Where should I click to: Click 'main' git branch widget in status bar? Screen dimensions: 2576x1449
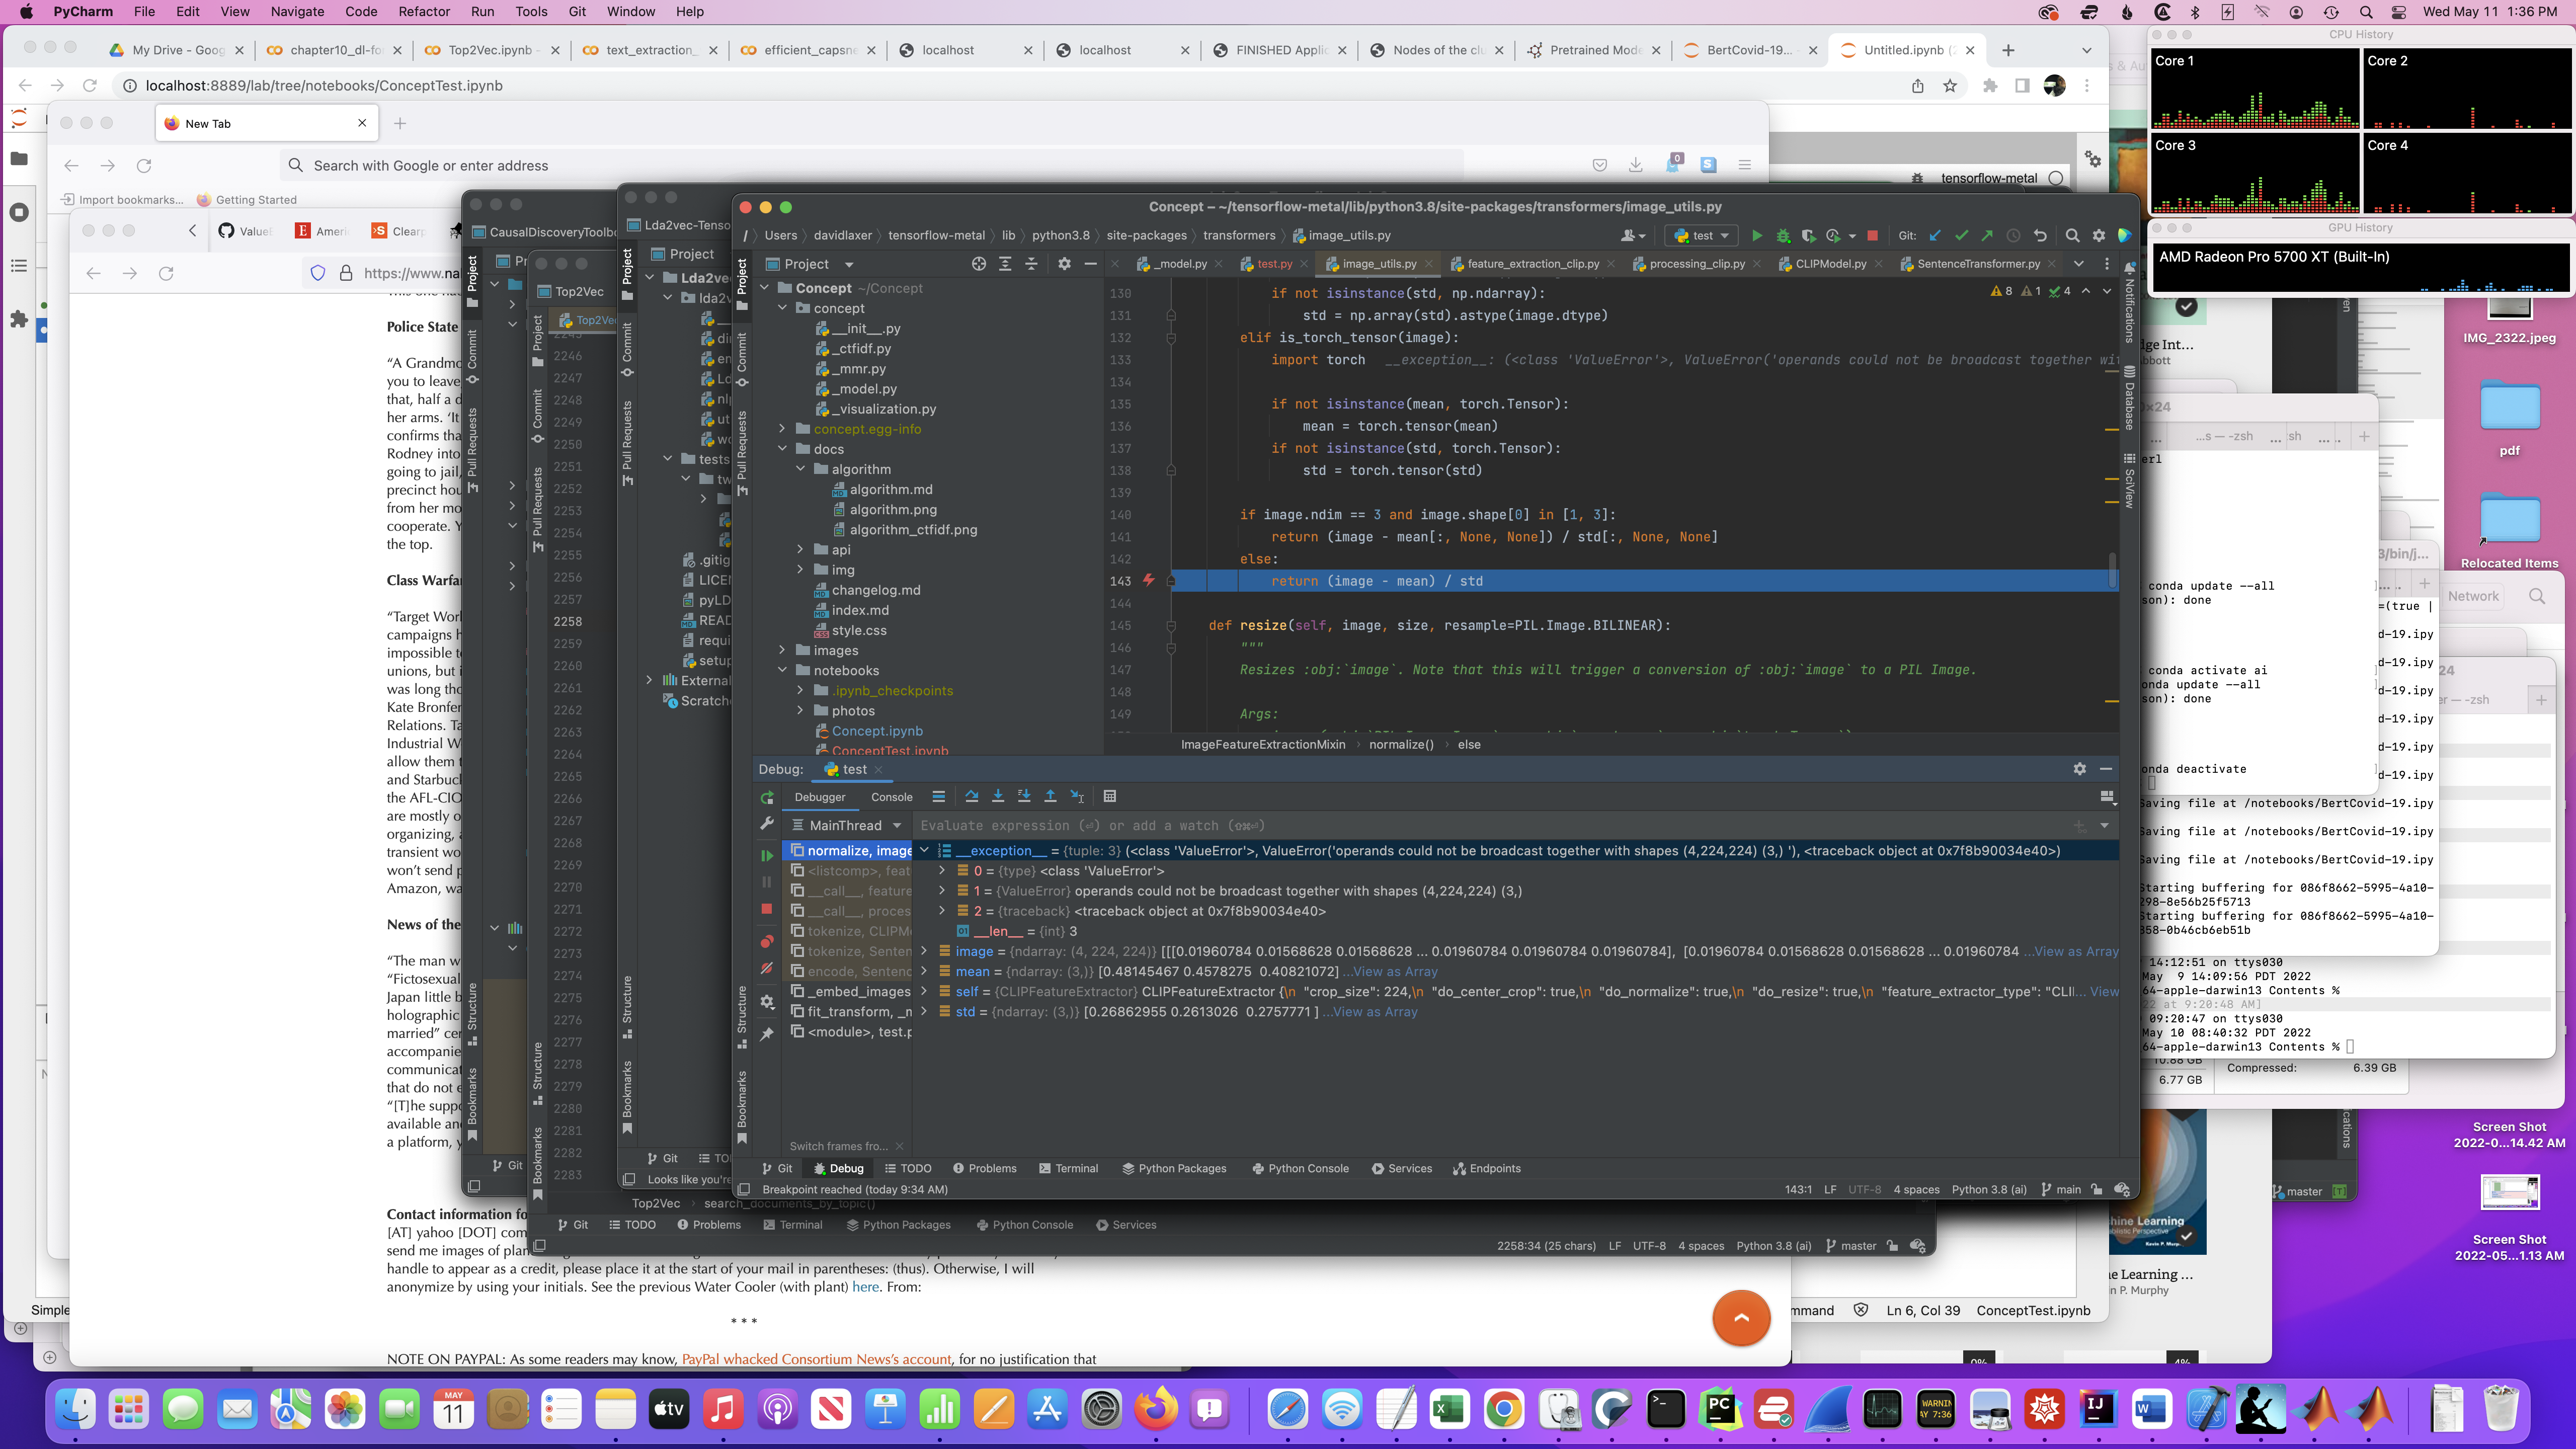2060,1190
